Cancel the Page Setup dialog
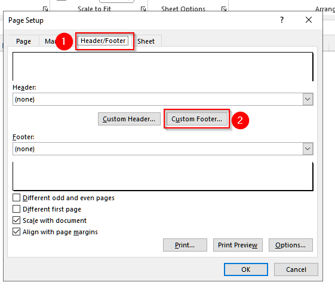Viewport: 335px width, 288px height. pos(296,269)
